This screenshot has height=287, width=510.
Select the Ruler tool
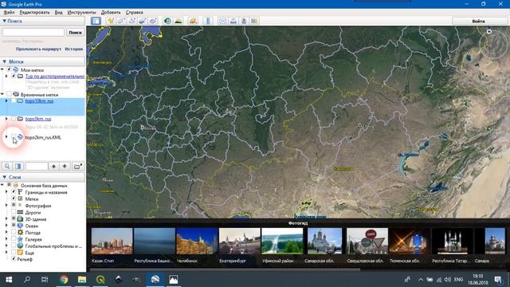coord(208,21)
